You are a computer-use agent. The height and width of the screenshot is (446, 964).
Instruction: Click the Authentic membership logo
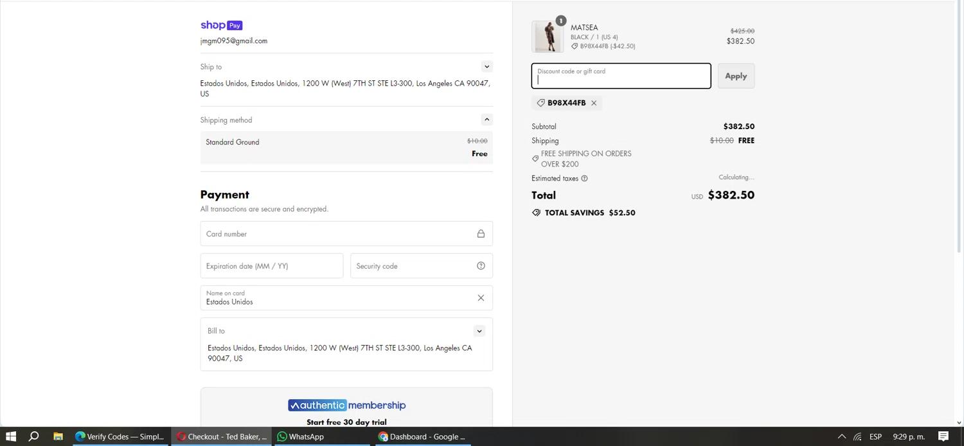click(346, 406)
